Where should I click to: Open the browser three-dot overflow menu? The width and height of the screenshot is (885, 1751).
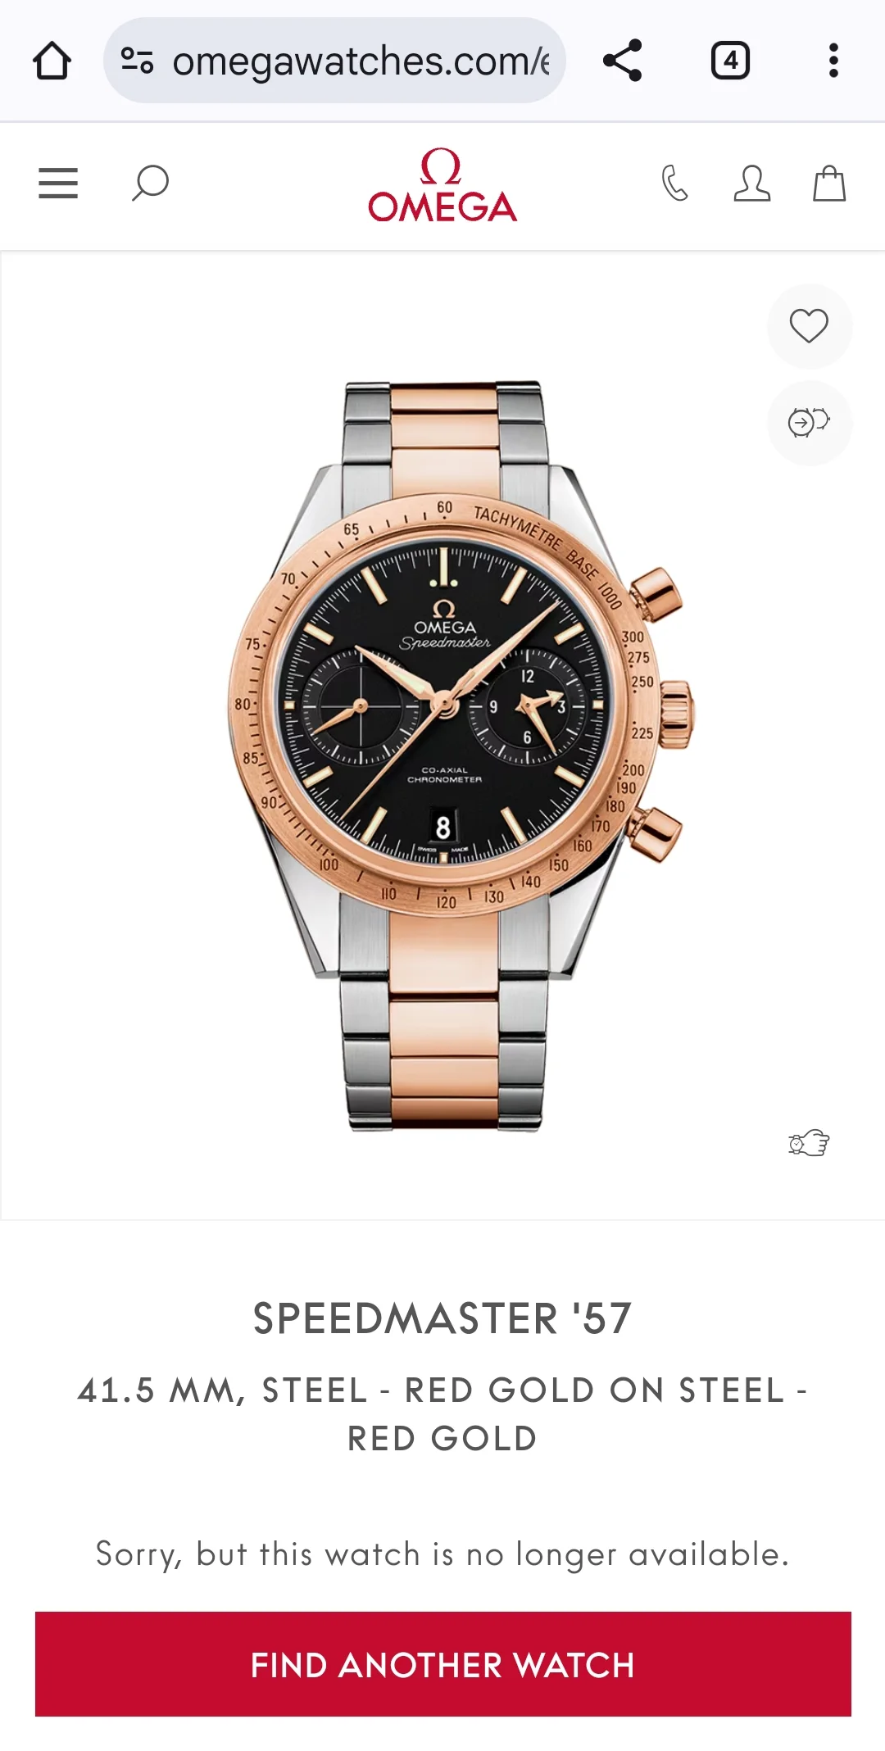tap(833, 61)
